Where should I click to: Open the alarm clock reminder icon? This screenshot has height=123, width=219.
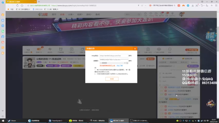click(61, 49)
